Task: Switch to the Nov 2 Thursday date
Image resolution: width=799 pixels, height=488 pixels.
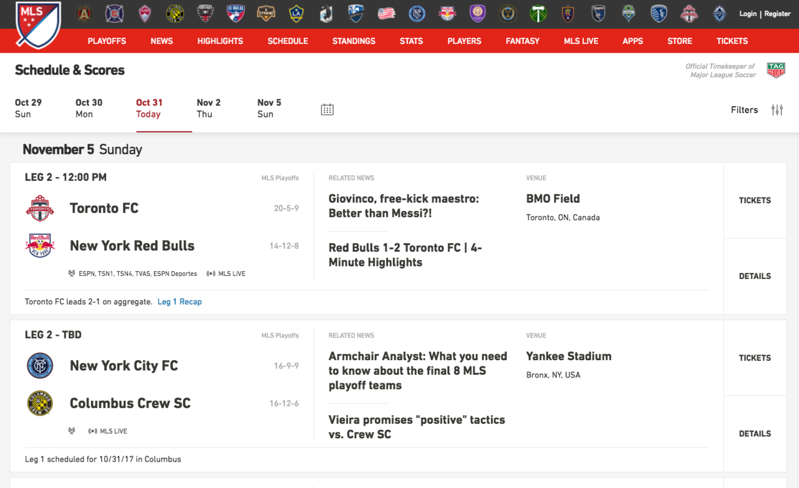Action: click(x=208, y=108)
